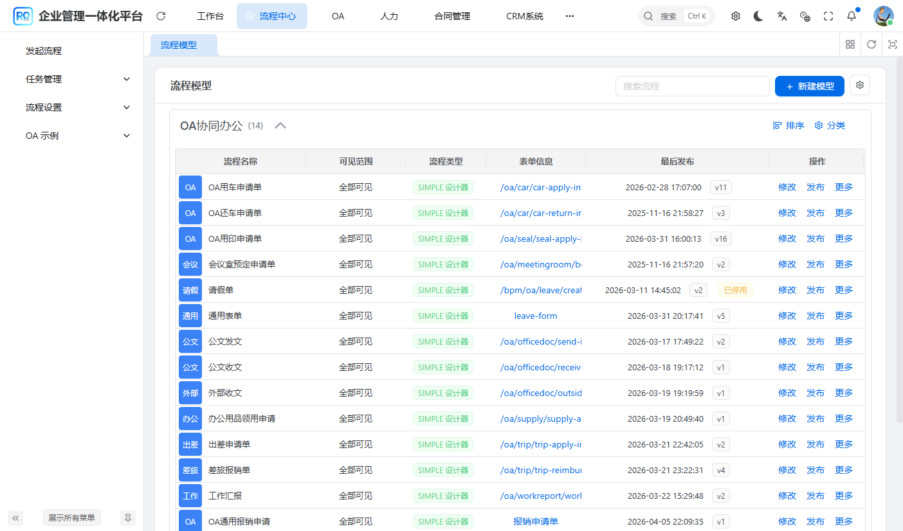Expand the 任务管理 sidebar section
Image resolution: width=903 pixels, height=531 pixels.
[71, 78]
